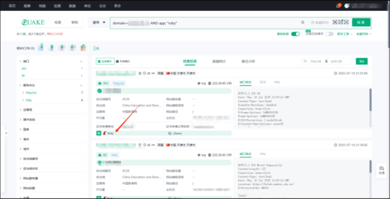Select the 检索结果 tab

point(190,61)
